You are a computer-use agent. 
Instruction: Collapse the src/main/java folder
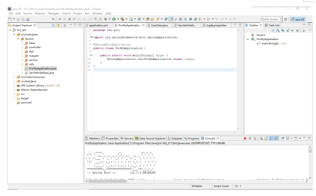point(14,34)
